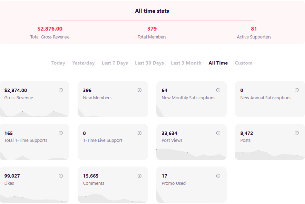Click info icon on 1-Time Live Support
The image size is (305, 204).
(139, 133)
